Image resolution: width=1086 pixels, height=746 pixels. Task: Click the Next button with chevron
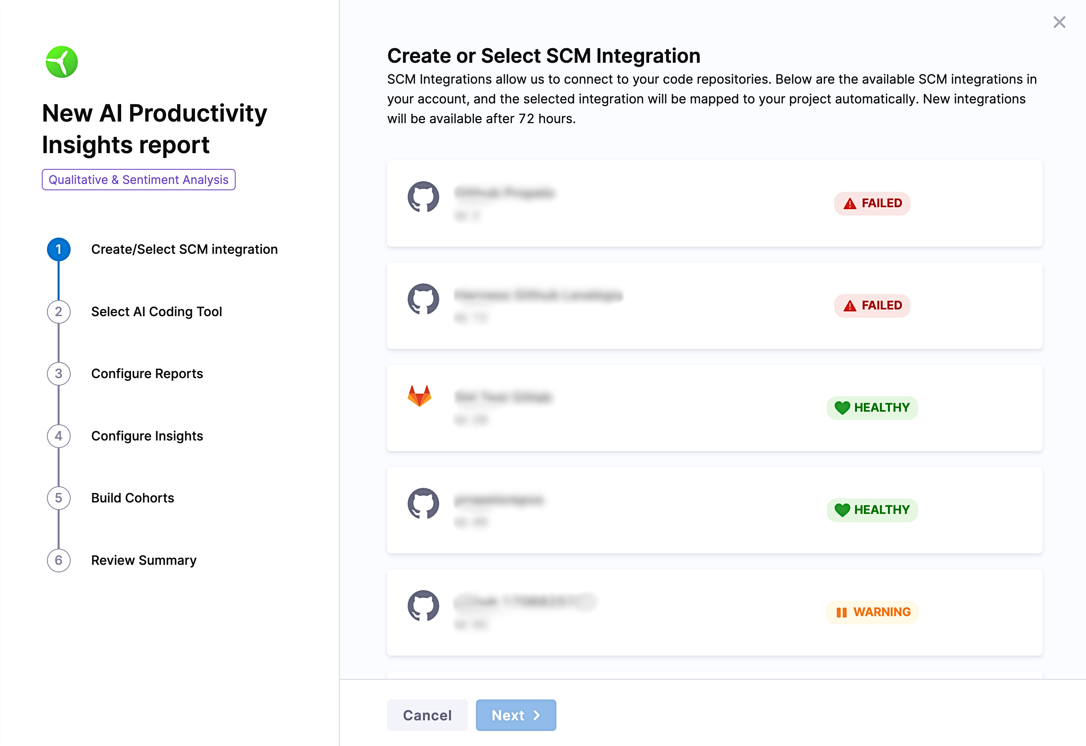coord(515,715)
